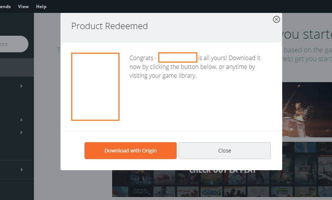Click the Download with Origin button
The image size is (332, 200).
[131, 151]
